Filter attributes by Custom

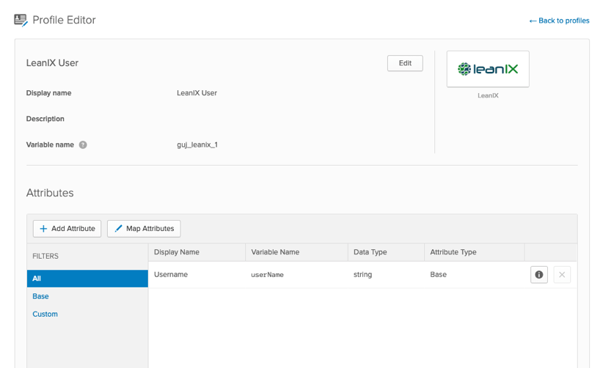coord(45,314)
